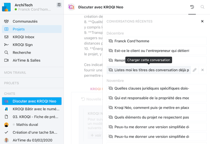Viewport: 210px width, 144px height.
Task: Click the ArchiTech workspace logo
Action: 6,7
